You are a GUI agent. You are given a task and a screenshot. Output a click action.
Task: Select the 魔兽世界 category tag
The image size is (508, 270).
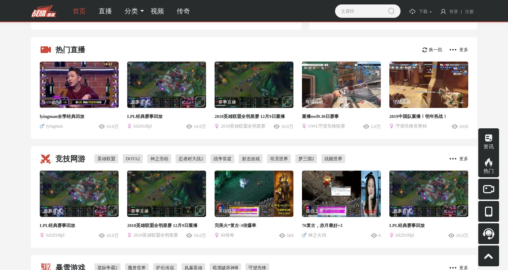137,267
